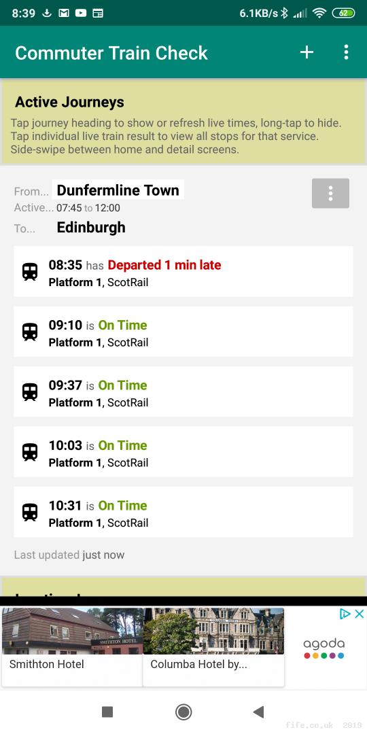View stops for 10:31 On Time train
367x734 pixels.
183,512
